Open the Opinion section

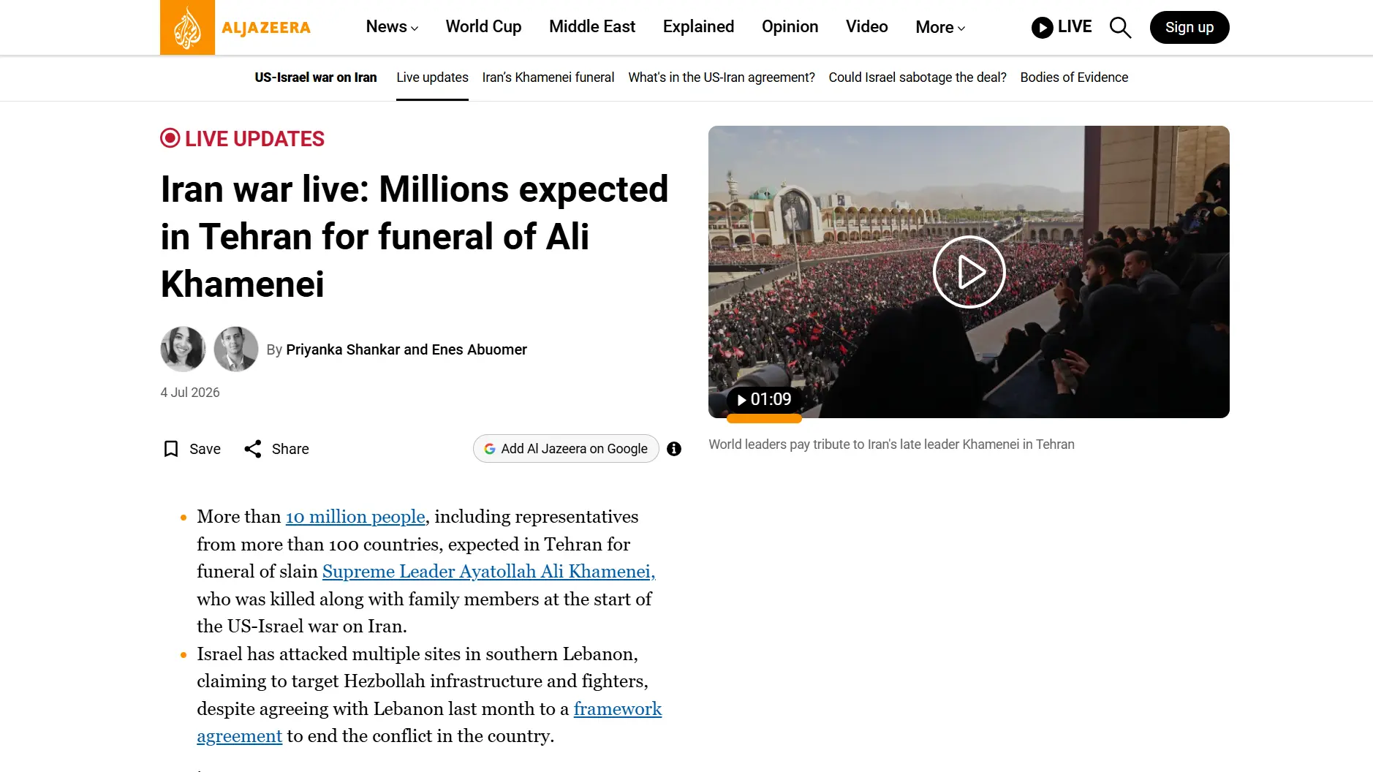790,27
